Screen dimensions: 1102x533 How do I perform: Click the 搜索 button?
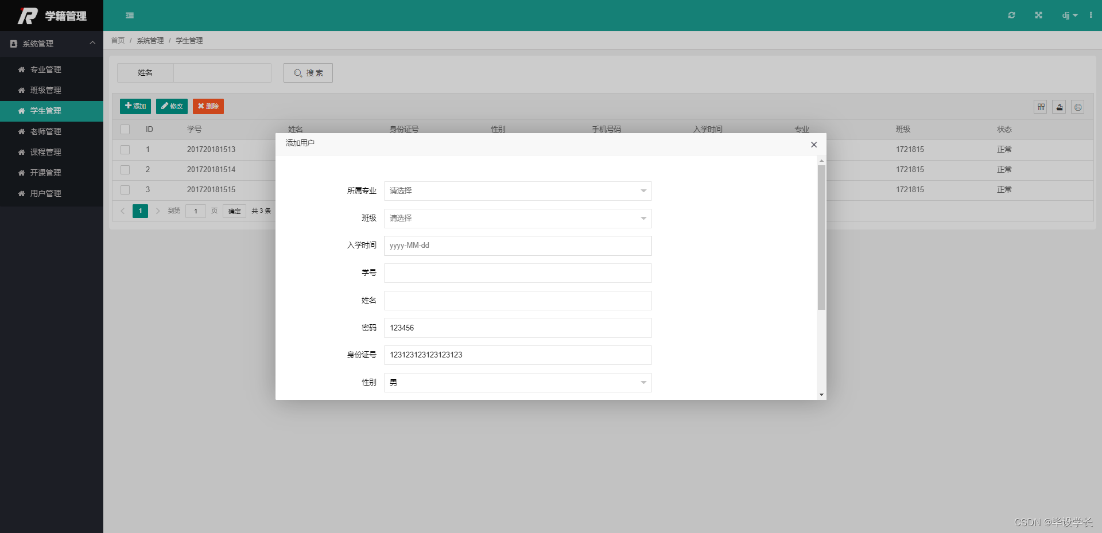point(308,73)
